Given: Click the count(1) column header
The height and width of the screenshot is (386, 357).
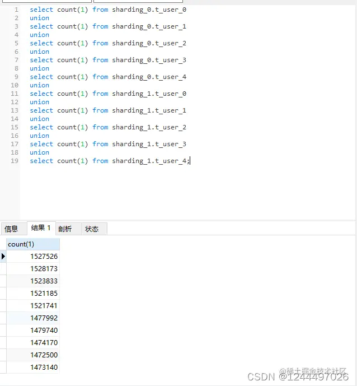Looking at the screenshot, I should [33, 244].
